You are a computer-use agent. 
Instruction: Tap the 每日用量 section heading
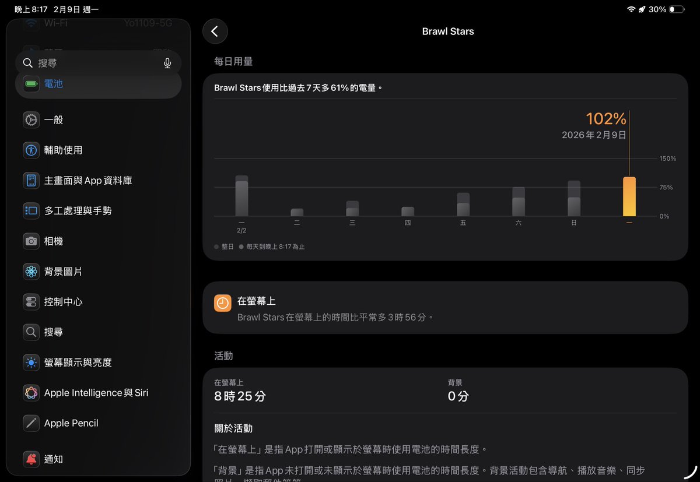[233, 61]
